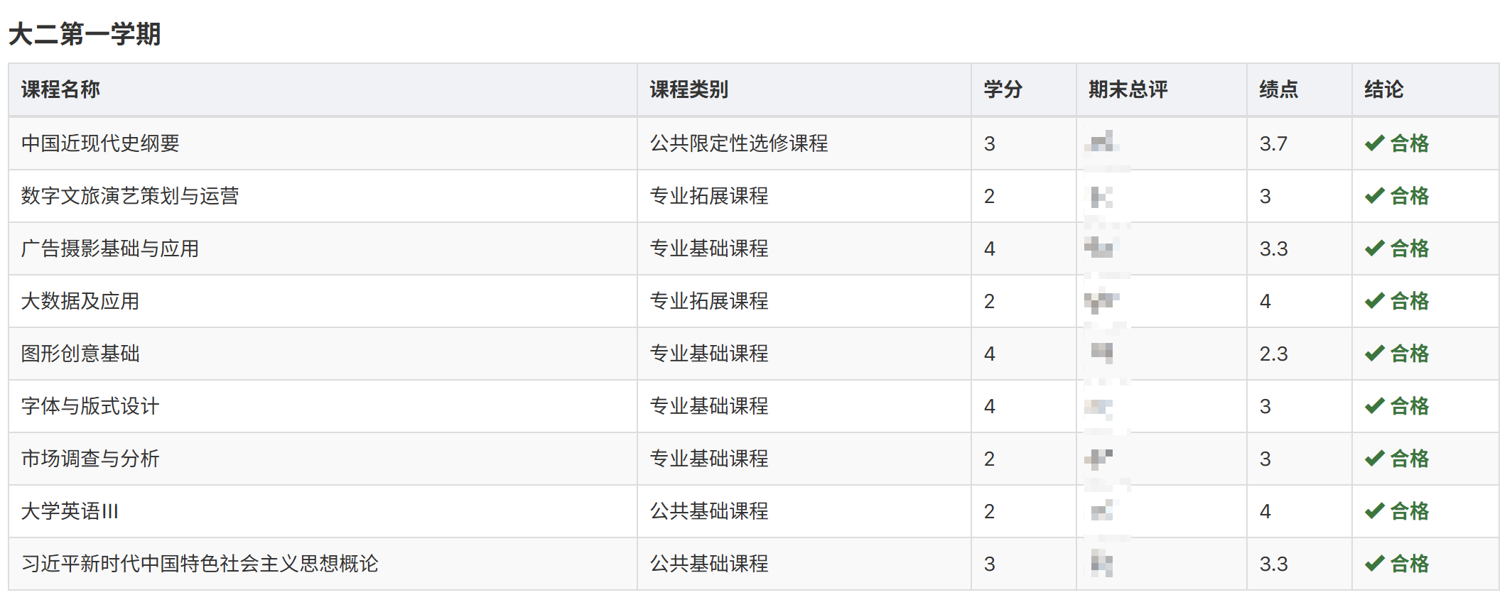This screenshot has width=1512, height=612.
Task: Click the 课程类别 column header
Action: (688, 89)
